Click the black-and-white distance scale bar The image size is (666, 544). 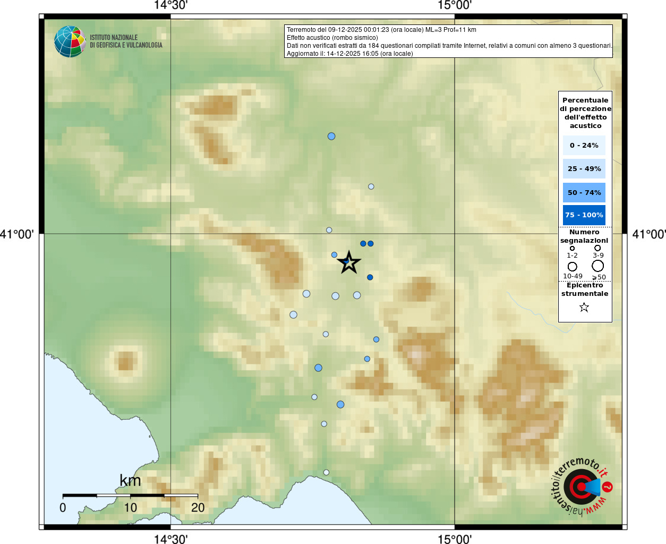pyautogui.click(x=130, y=495)
